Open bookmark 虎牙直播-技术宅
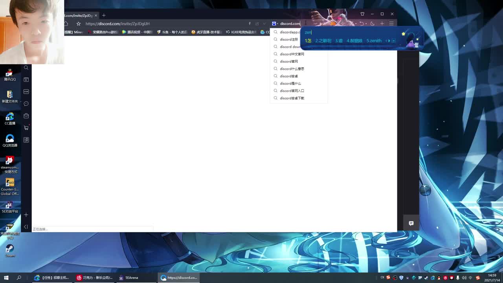 (206, 32)
